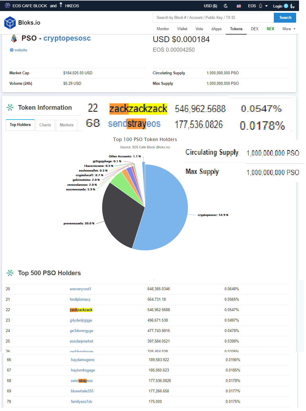Expand the More menu
The height and width of the screenshot is (411, 306).
click(289, 29)
